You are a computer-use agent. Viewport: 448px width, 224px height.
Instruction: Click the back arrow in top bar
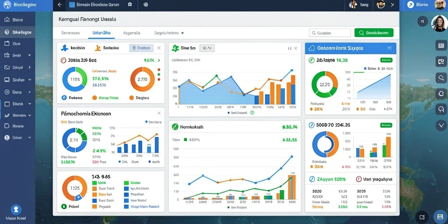click(59, 4)
